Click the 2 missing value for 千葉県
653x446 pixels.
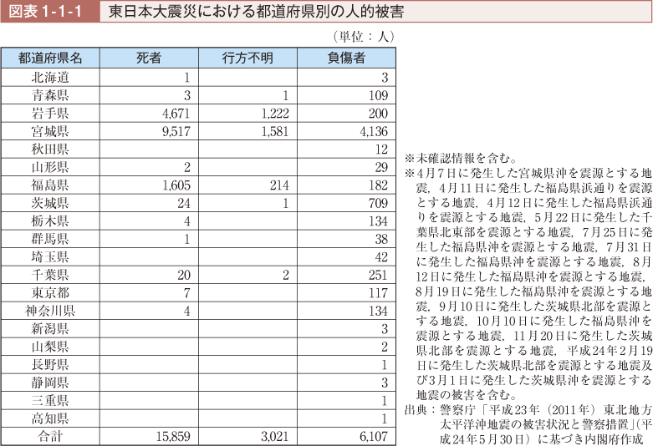286,275
